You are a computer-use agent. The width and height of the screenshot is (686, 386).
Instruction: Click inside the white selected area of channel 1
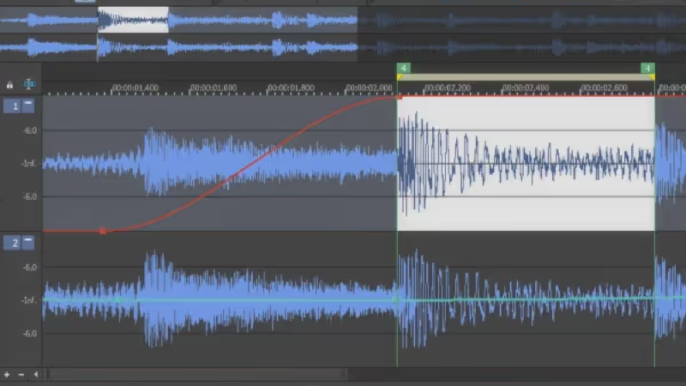526,163
